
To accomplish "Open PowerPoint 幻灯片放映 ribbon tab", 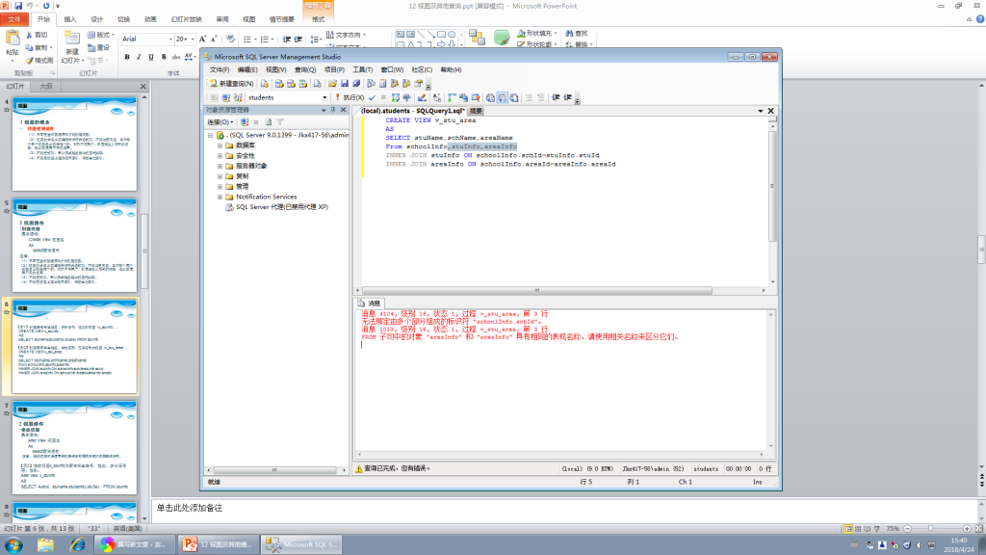I will pyautogui.click(x=186, y=19).
